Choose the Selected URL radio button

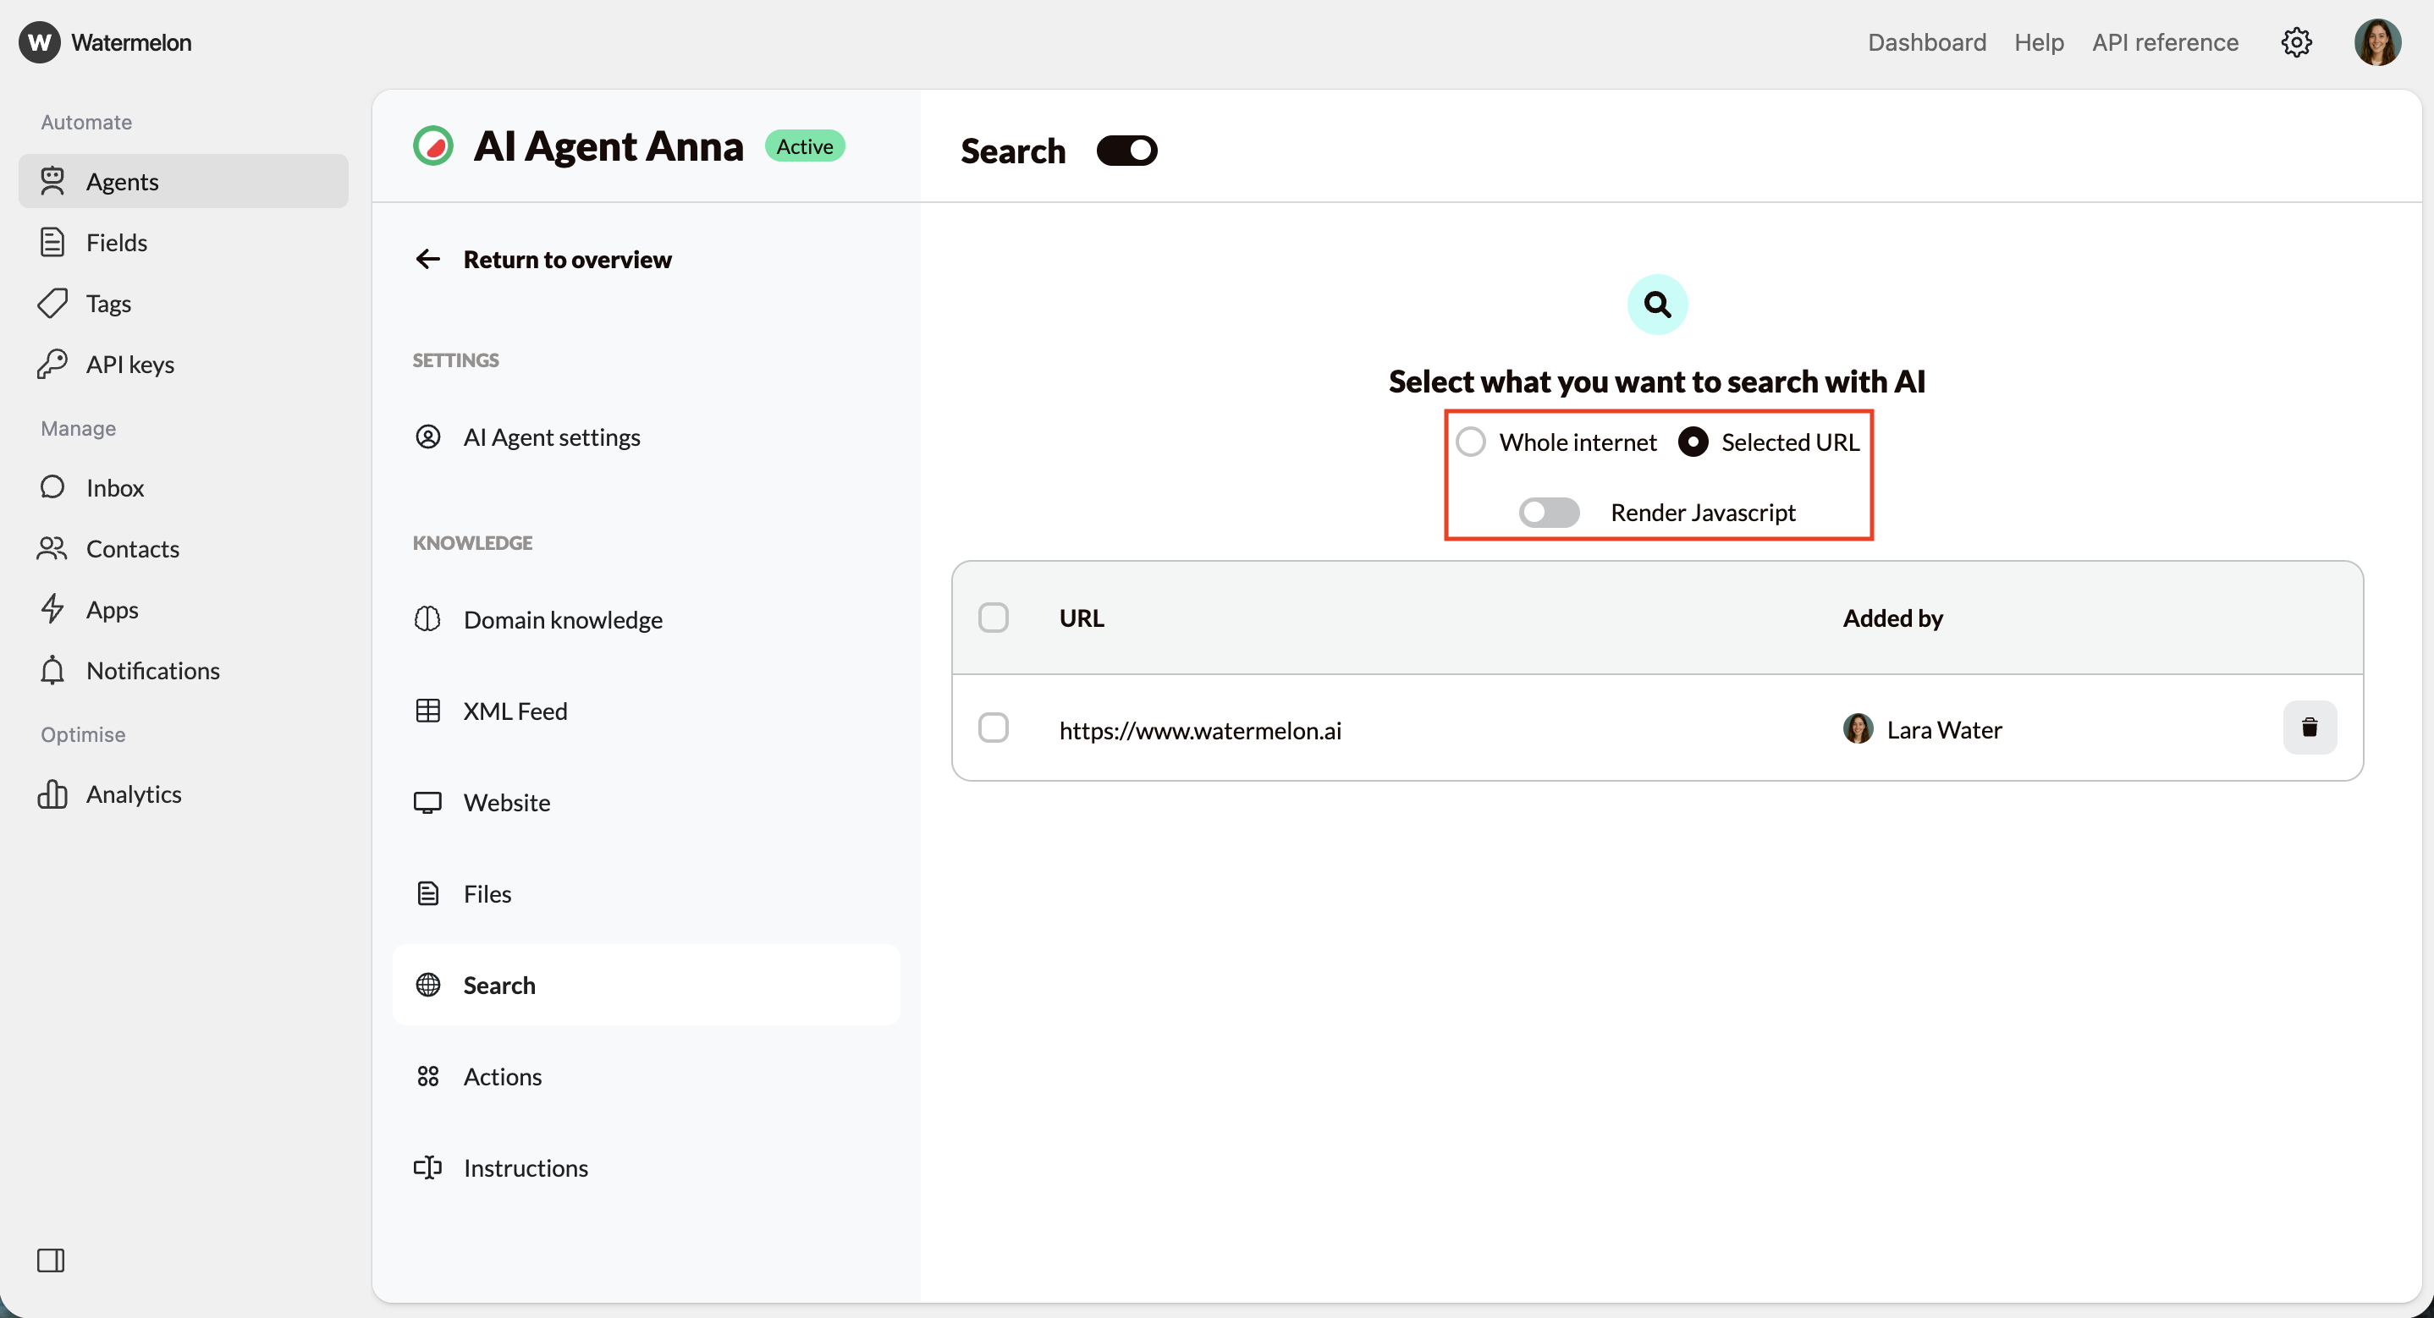(1693, 442)
